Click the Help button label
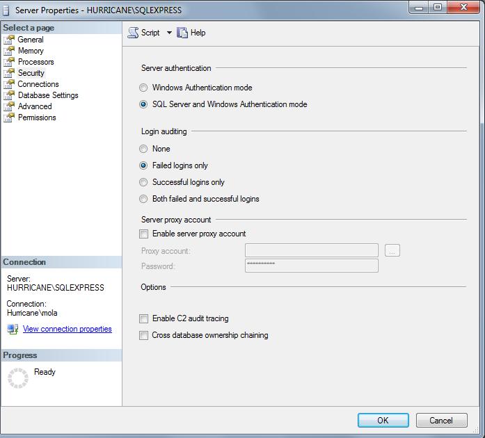 [x=198, y=33]
